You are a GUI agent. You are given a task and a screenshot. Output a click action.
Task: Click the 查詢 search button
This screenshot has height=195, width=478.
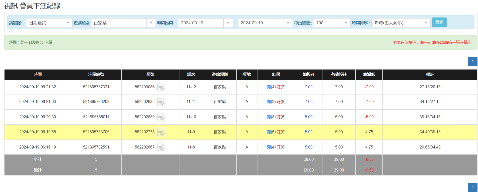(439, 22)
